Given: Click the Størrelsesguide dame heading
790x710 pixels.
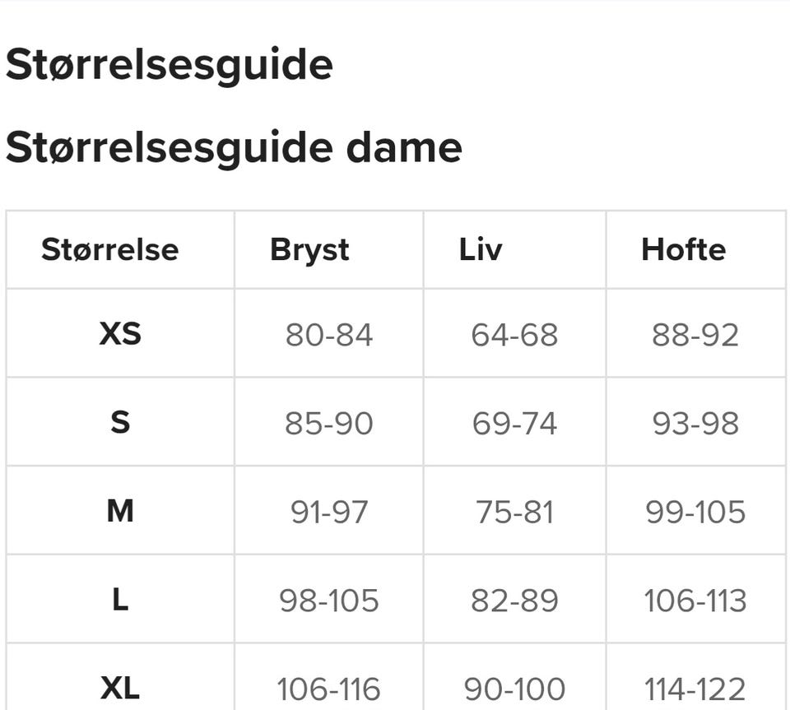Looking at the screenshot, I should point(234,148).
